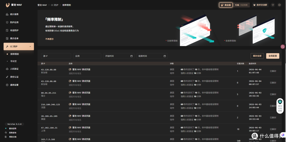The height and width of the screenshot is (142, 286).
Task: Click the 拦截次数 column header
Action: pos(240,64)
